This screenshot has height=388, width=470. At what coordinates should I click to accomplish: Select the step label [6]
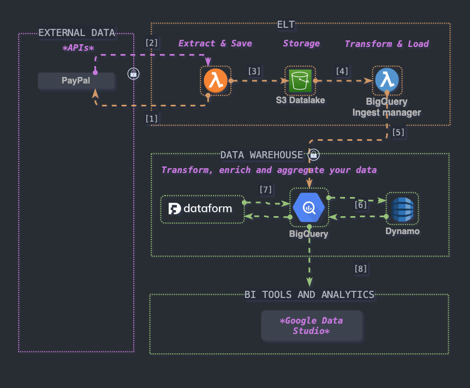(361, 205)
